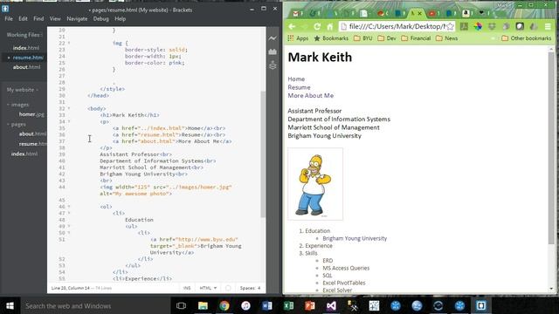The height and width of the screenshot is (314, 559).
Task: Open the Other bookmarks folder
Action: [x=526, y=38]
